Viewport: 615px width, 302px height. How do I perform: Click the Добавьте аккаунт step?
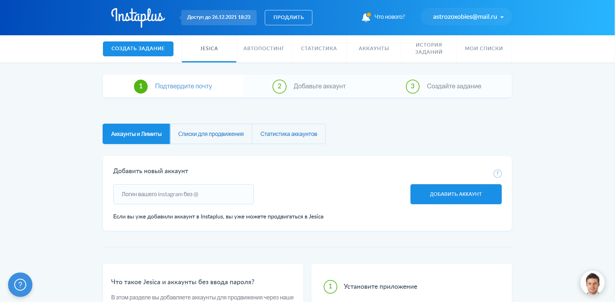coord(319,86)
